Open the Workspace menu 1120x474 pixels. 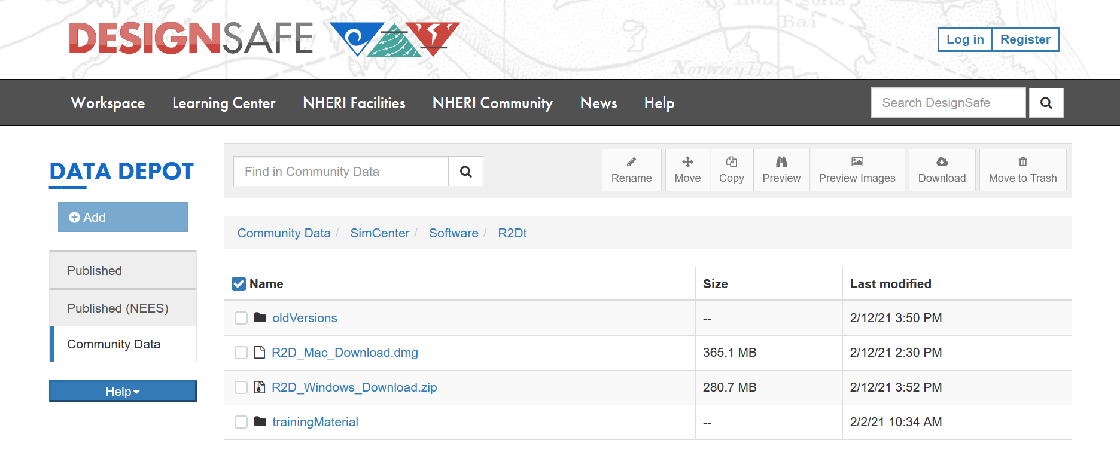[x=108, y=103]
